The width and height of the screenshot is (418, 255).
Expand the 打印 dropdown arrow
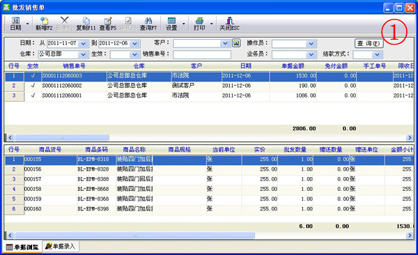click(x=212, y=24)
